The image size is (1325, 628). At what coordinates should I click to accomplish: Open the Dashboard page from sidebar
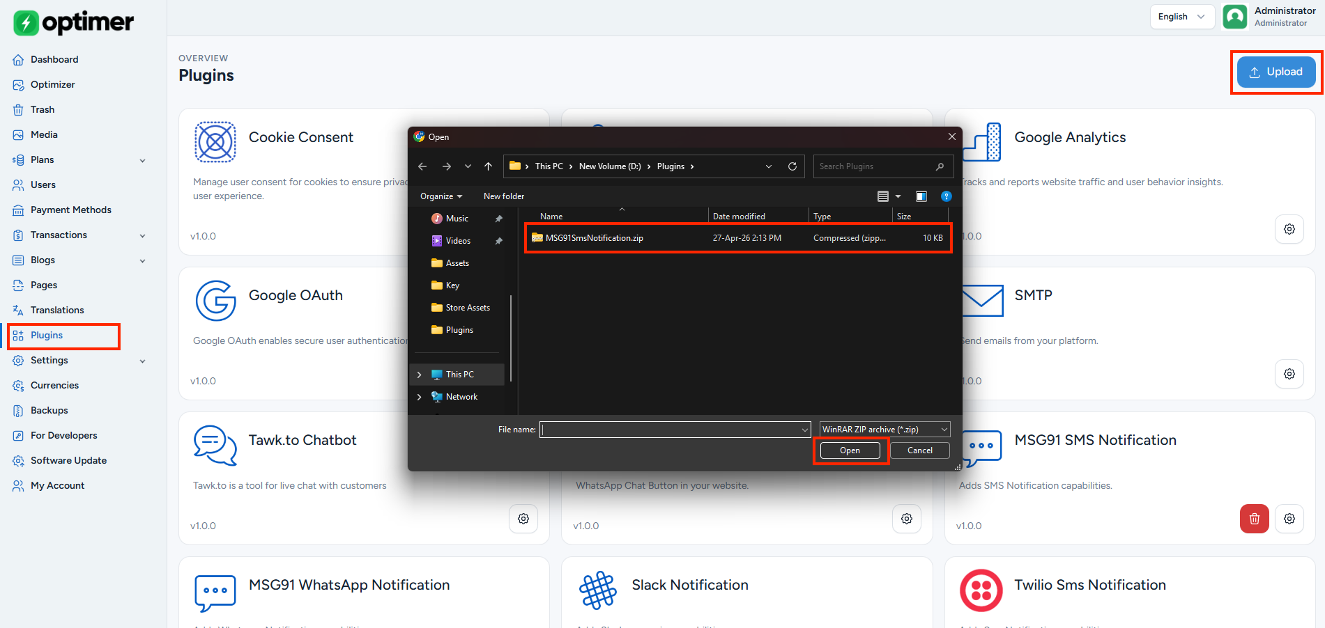click(54, 59)
